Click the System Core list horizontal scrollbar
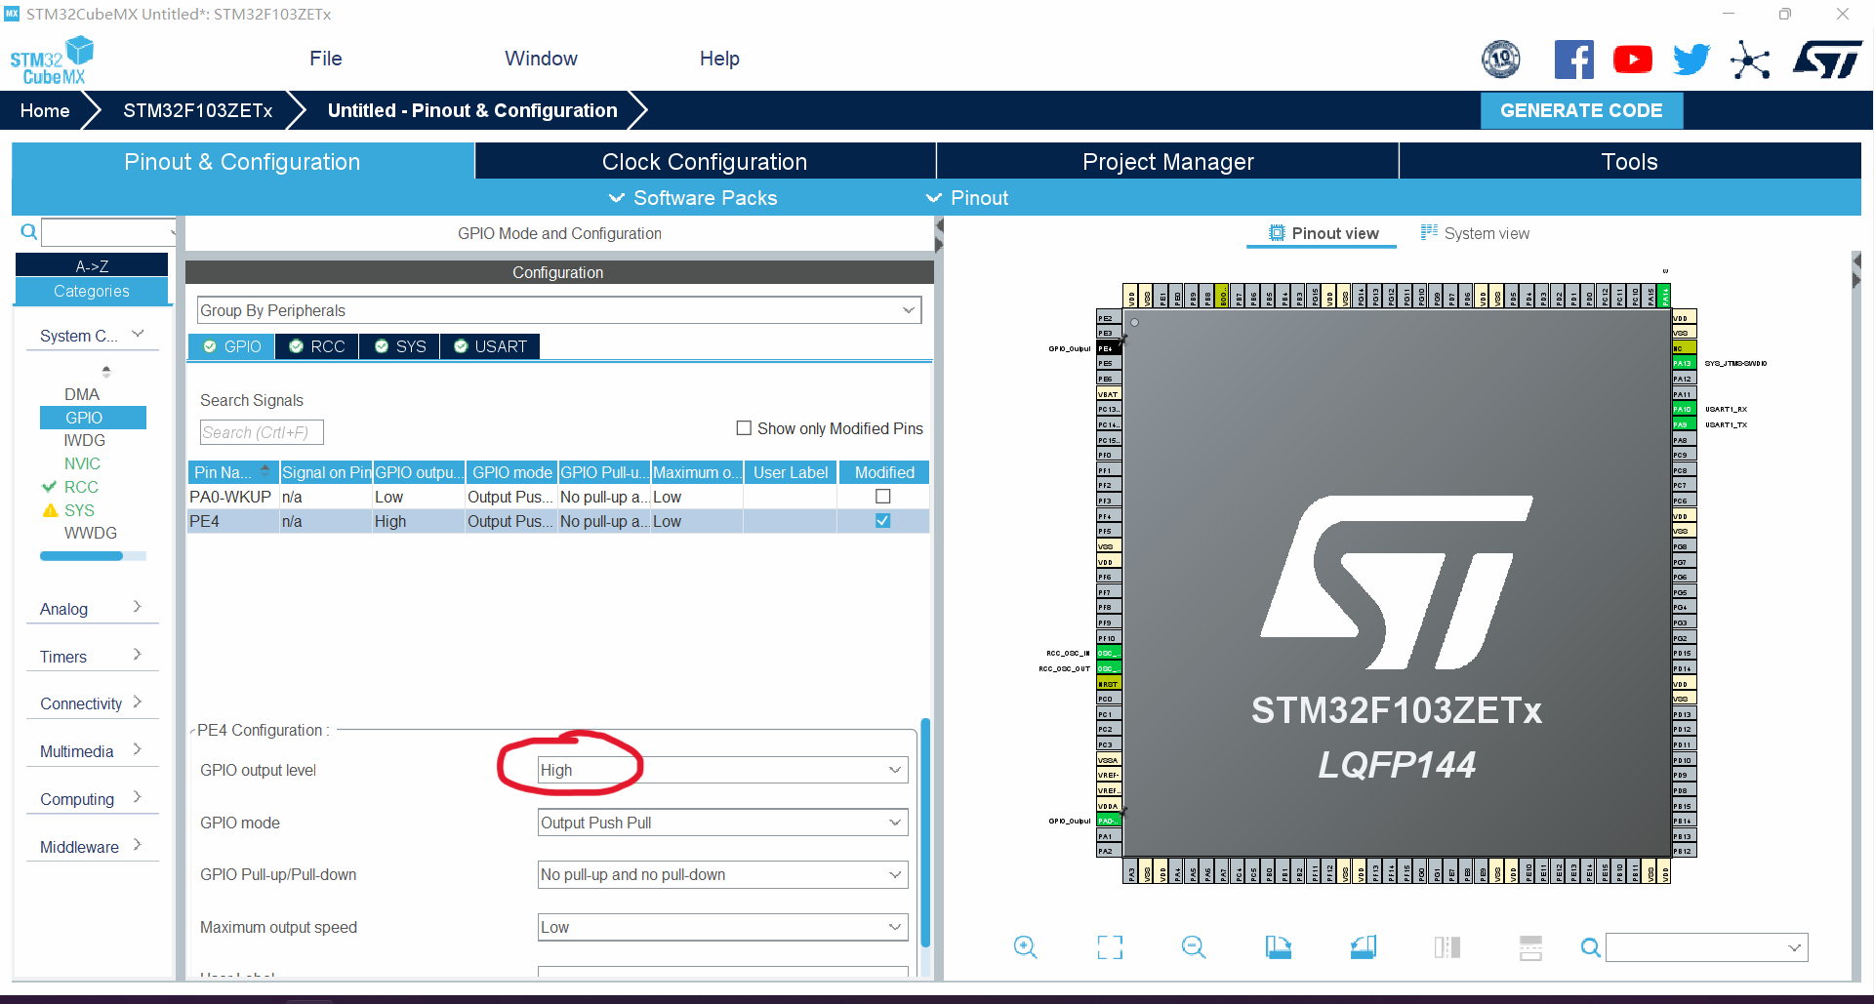Screen dimensions: 1874x1004 tap(82, 556)
